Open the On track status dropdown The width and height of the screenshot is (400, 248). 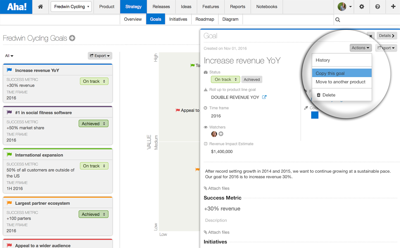pos(225,79)
